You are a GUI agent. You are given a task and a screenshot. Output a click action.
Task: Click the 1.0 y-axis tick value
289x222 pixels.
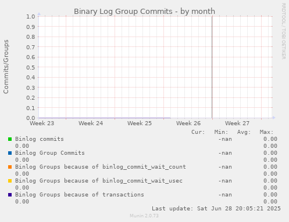(x=31, y=16)
